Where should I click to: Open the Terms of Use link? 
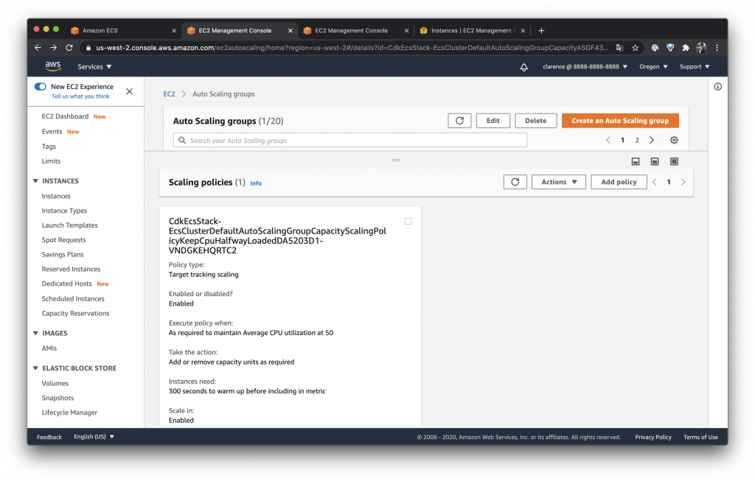700,438
